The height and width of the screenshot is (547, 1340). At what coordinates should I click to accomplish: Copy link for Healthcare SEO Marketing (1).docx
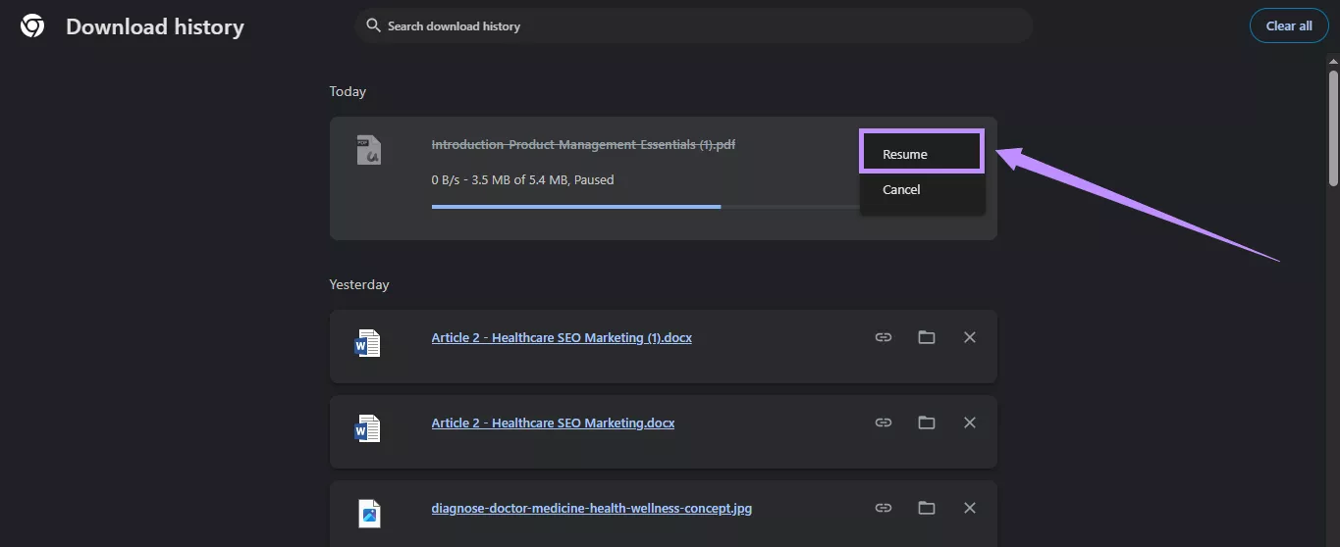[884, 337]
